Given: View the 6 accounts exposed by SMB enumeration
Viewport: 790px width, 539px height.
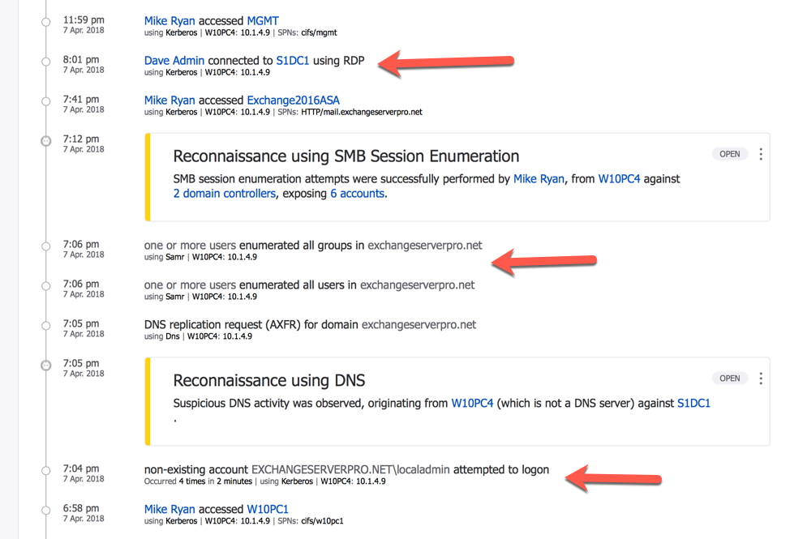Looking at the screenshot, I should point(357,194).
